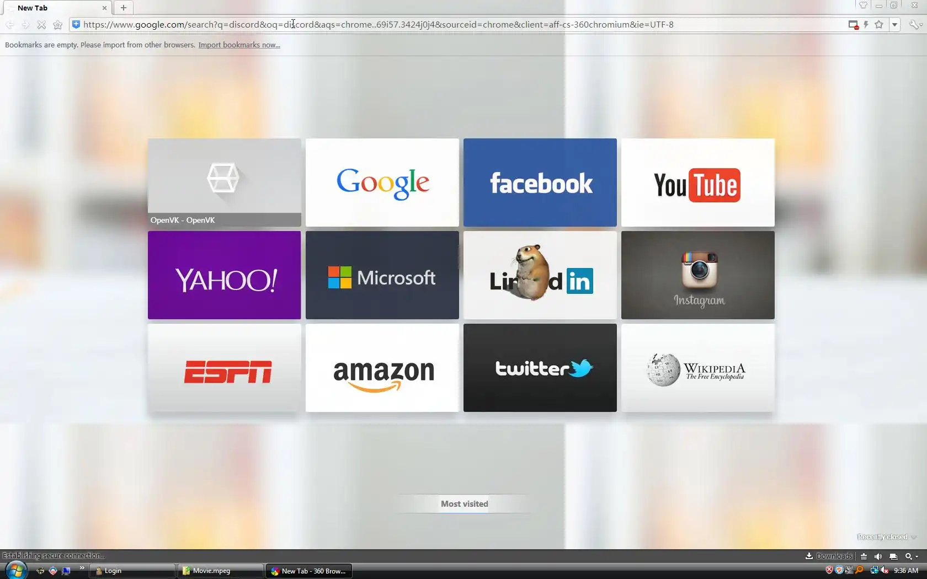Close the New Tab tab

click(104, 8)
